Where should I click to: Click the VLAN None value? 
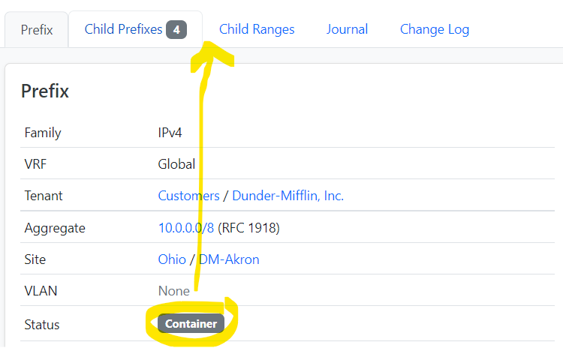coord(174,291)
